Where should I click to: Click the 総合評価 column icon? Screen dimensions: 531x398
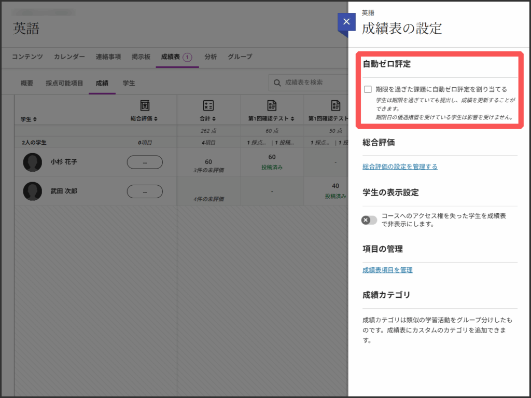pyautogui.click(x=145, y=106)
